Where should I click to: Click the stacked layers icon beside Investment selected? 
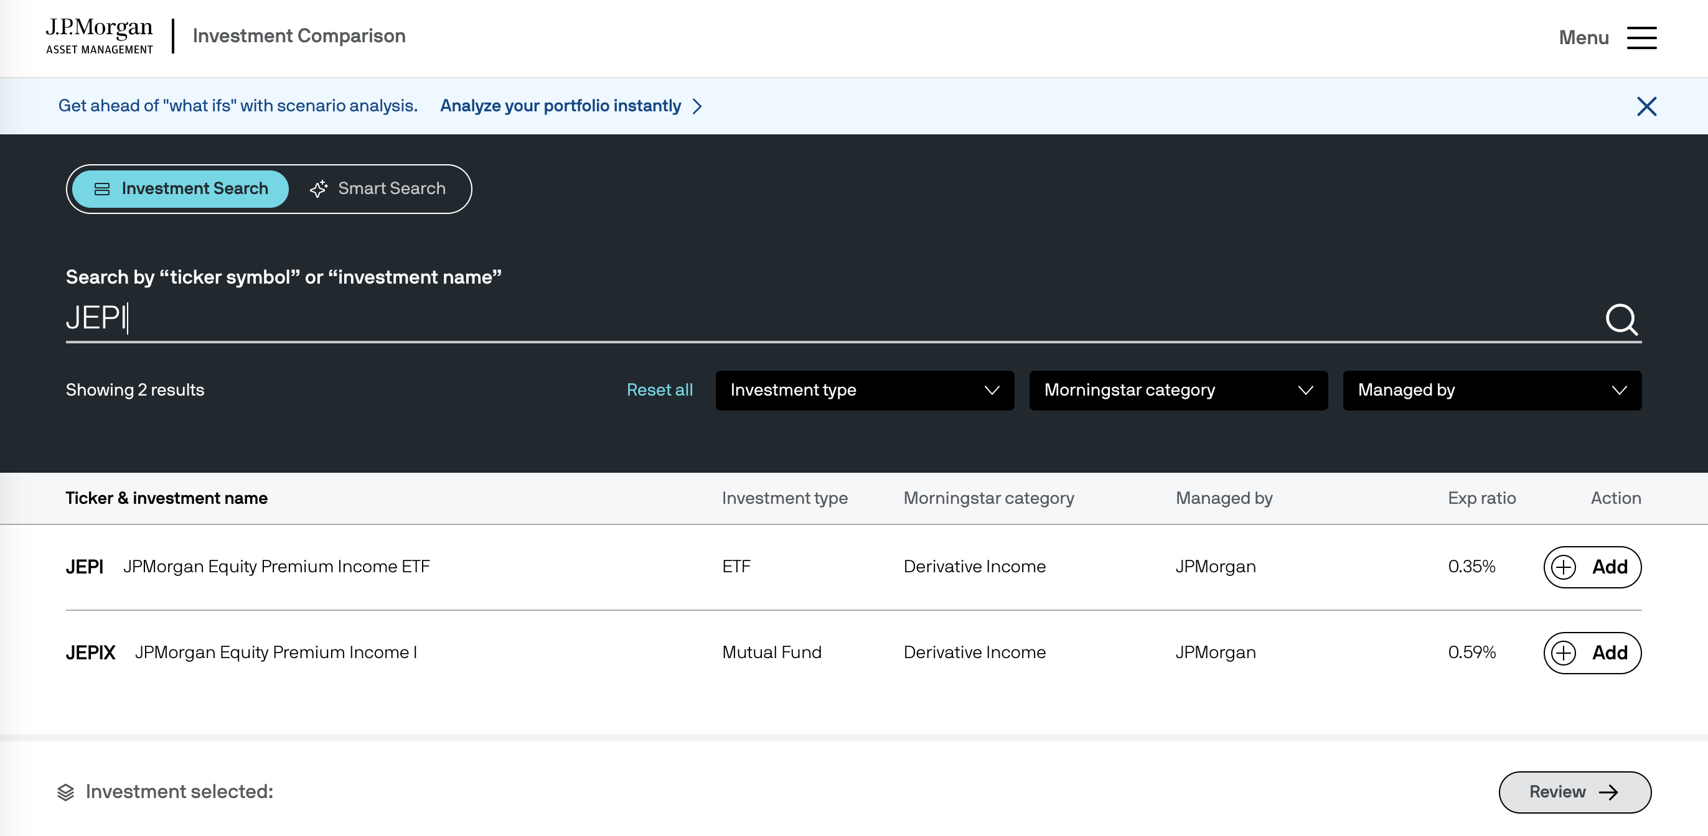coord(65,792)
